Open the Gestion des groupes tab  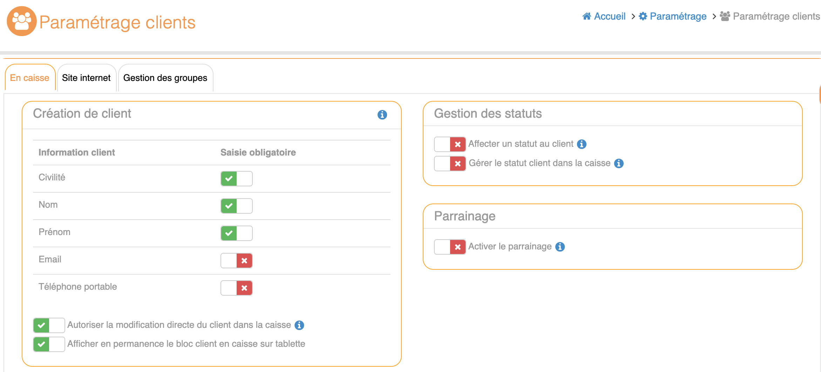[x=165, y=78]
